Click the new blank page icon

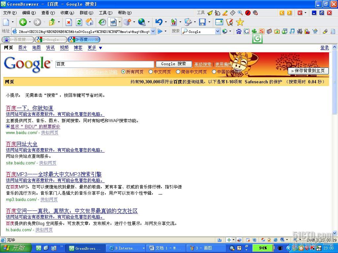6,22
